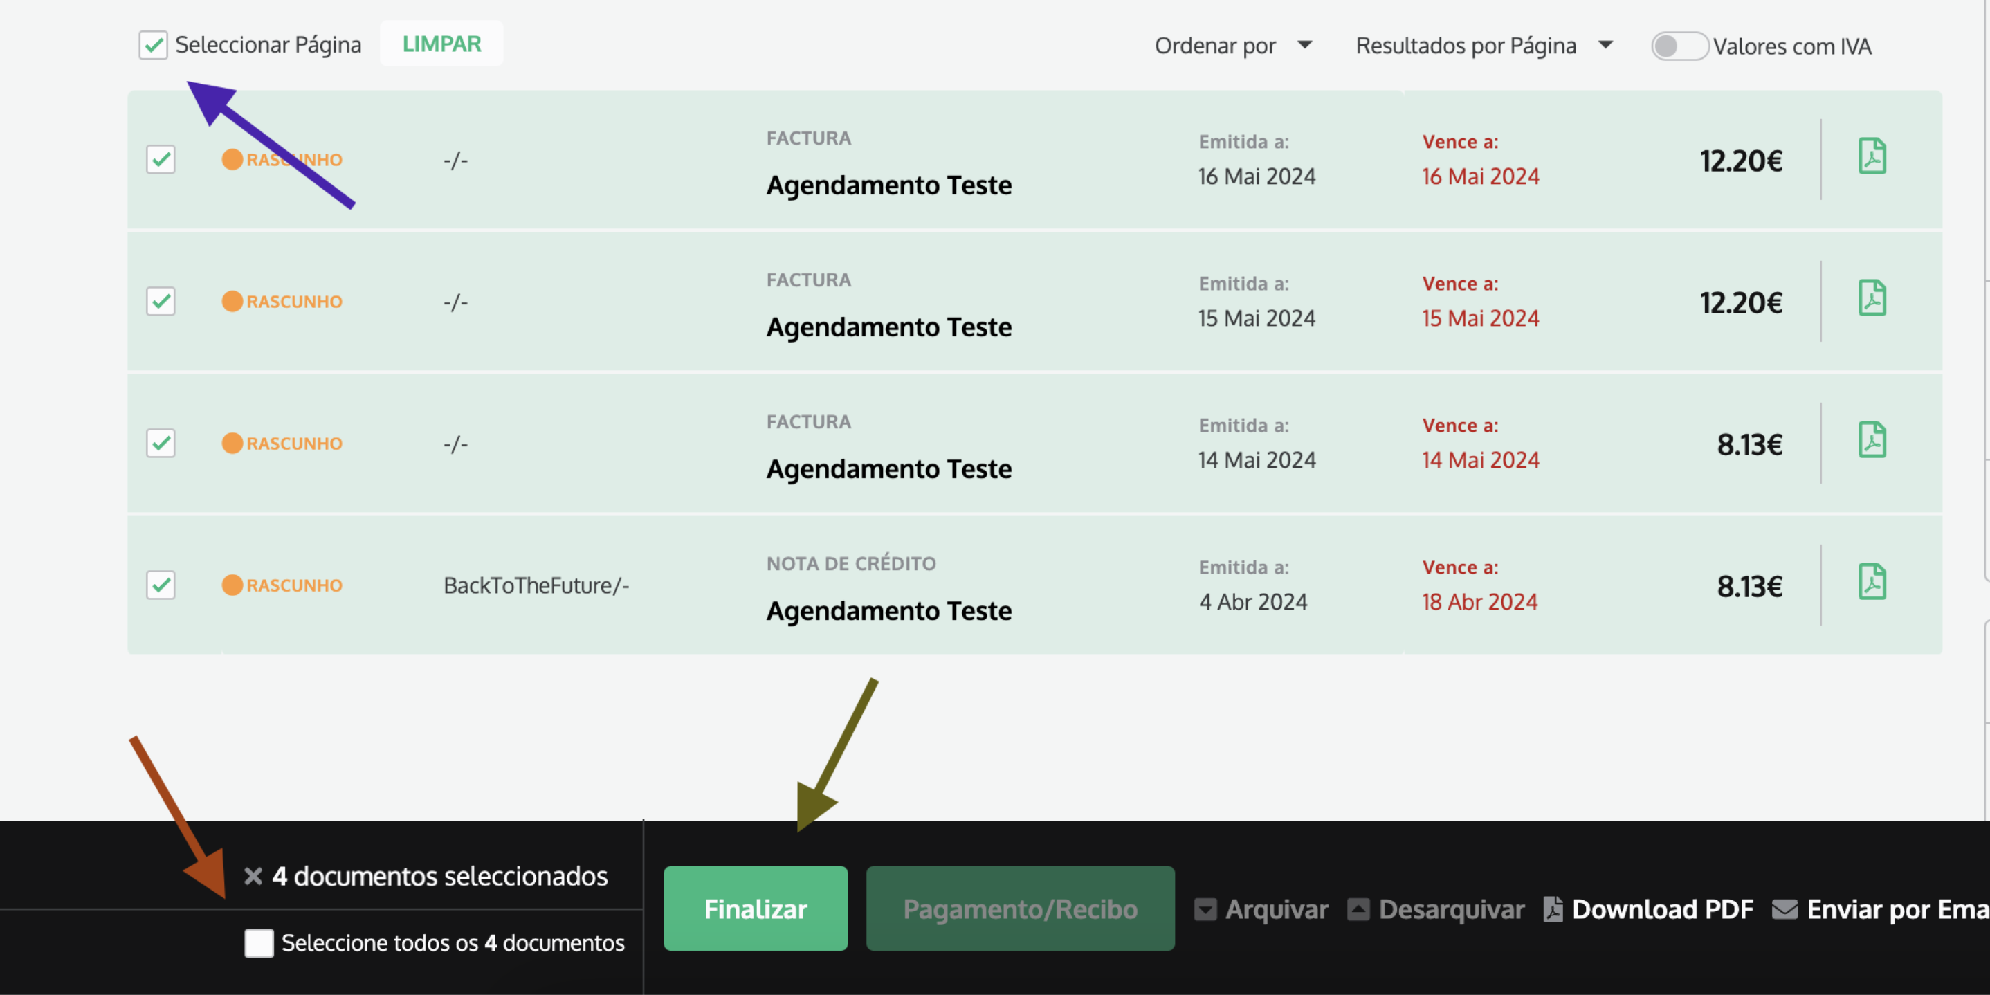This screenshot has height=995, width=1990.
Task: Uncheck the 16 Mai 2024 invoice checkbox
Action: [x=161, y=160]
